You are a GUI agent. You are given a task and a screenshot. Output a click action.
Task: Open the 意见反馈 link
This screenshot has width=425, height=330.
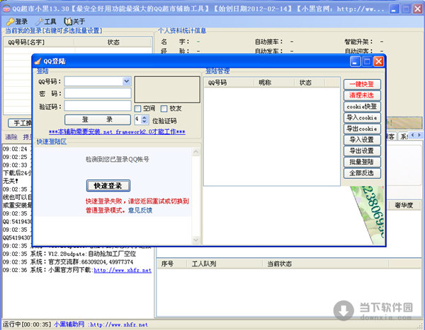coord(140,210)
